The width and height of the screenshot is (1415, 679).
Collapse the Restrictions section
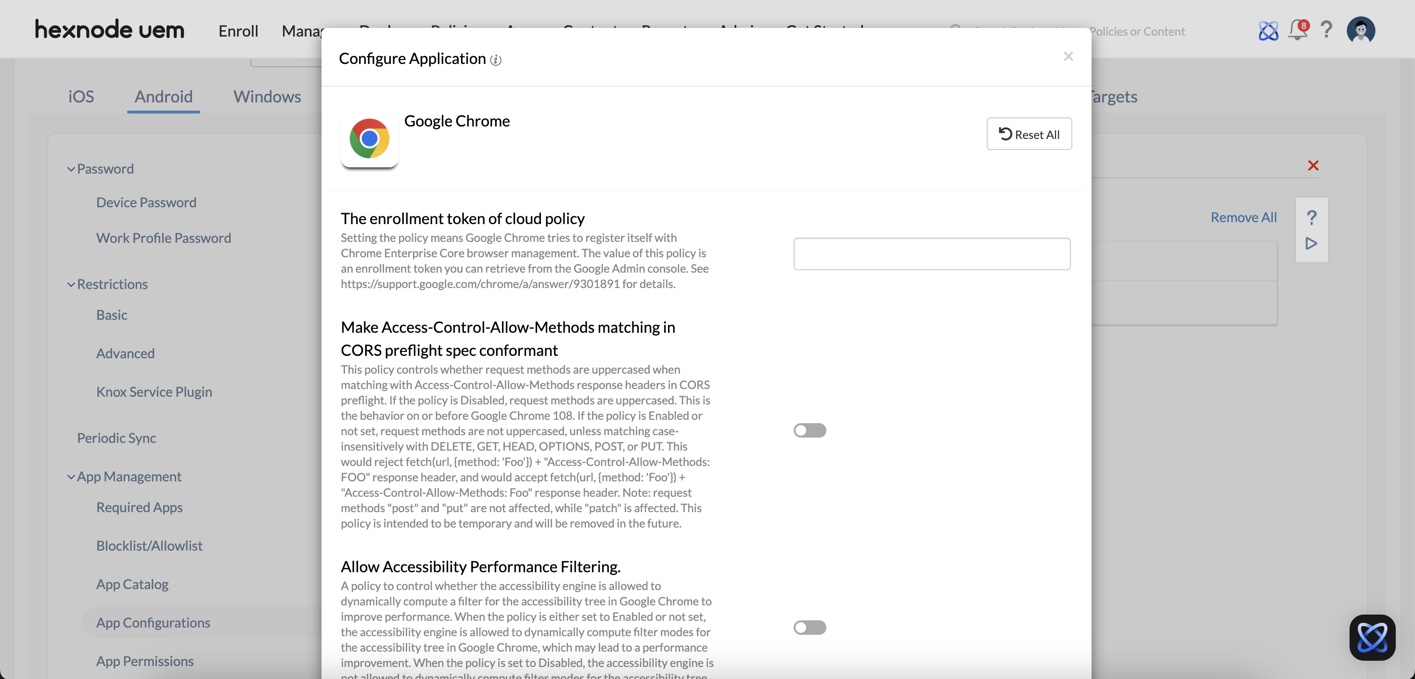pyautogui.click(x=71, y=284)
